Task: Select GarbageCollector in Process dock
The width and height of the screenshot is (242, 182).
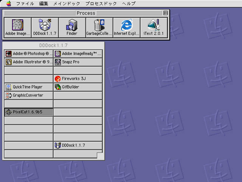Action: coord(99,28)
